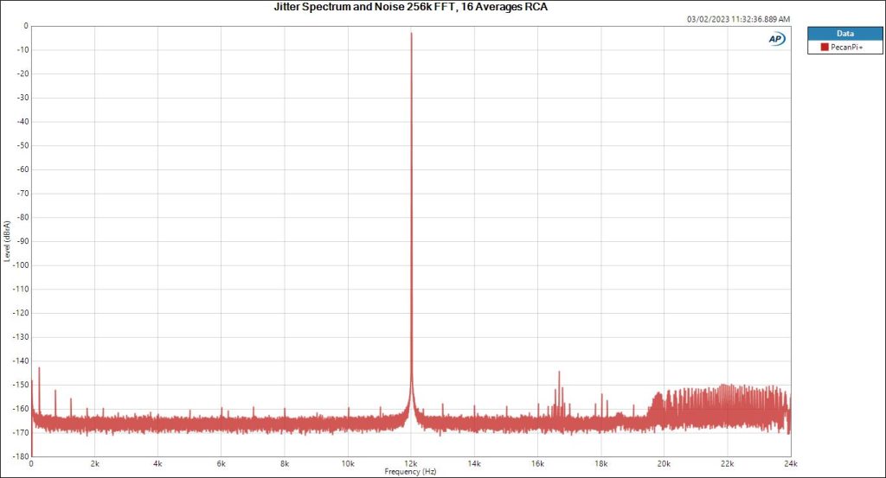Click the -170 tick on level axis
The image size is (886, 478).
pyautogui.click(x=19, y=432)
